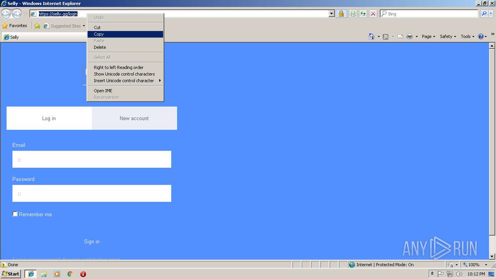Click Internet Explorer icon in the taskbar
496x279 pixels.
(x=31, y=274)
